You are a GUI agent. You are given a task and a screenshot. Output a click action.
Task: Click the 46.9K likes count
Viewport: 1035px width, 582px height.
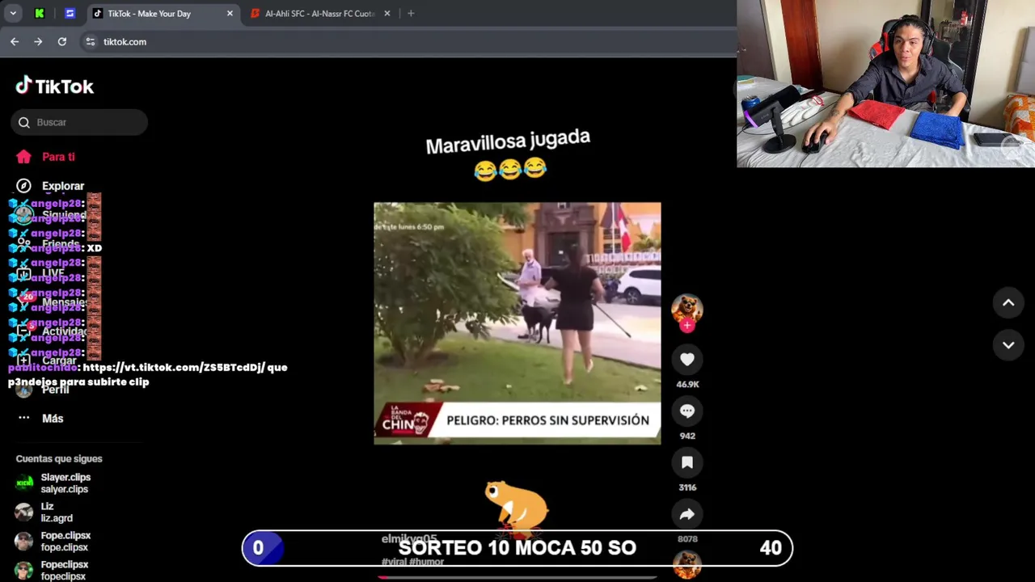[x=687, y=385]
